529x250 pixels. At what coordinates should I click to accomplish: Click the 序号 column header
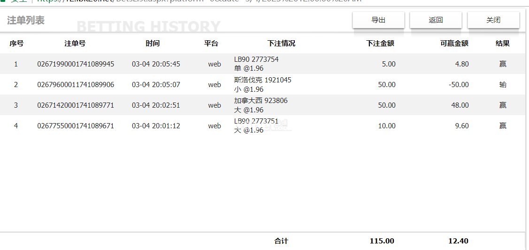point(16,44)
